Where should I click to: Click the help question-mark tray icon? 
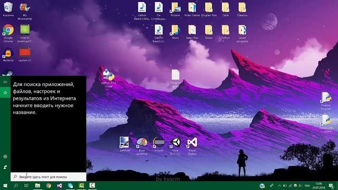tap(262, 186)
